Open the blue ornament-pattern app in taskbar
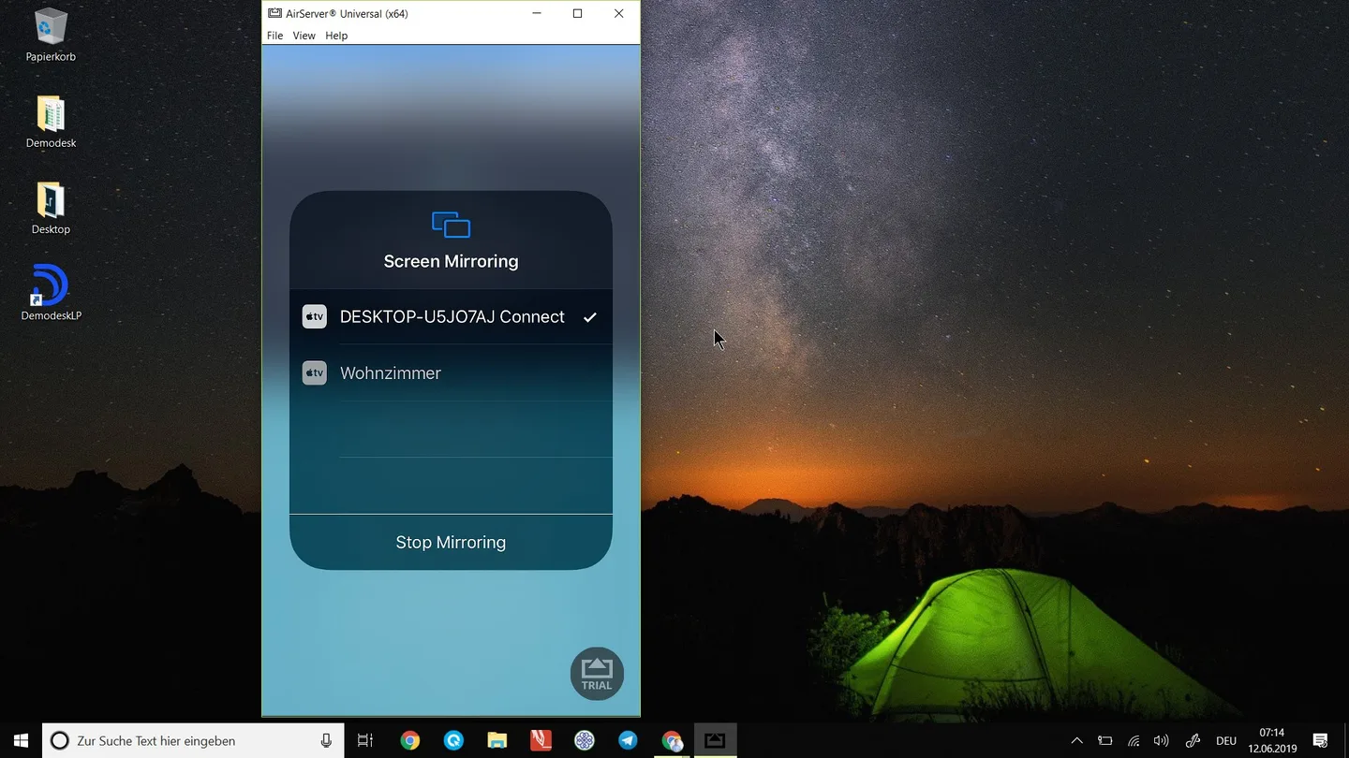This screenshot has width=1349, height=758. click(585, 740)
